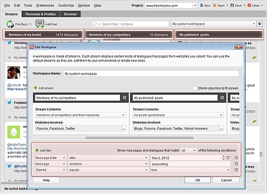Remove the My published posts stream
This screenshot has width=267, height=194.
point(222,98)
